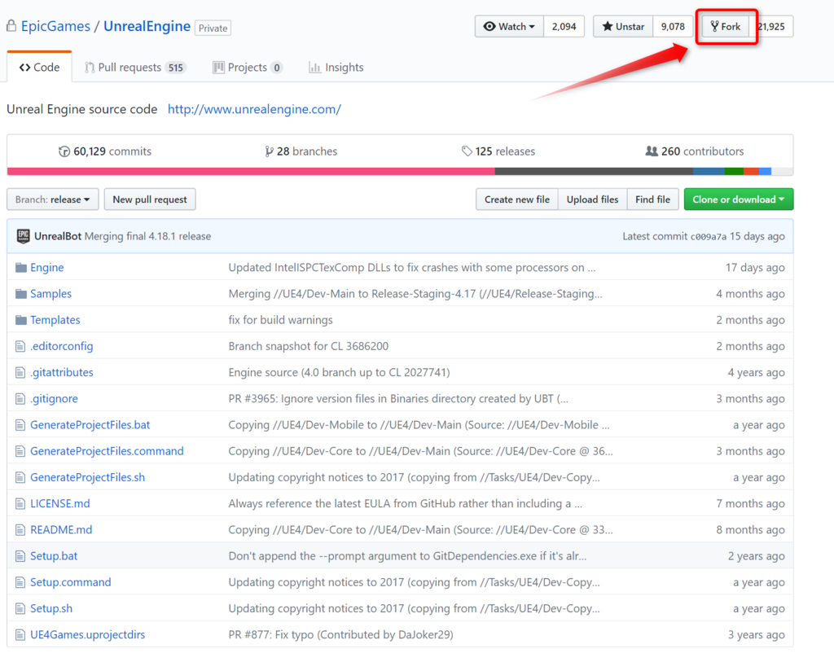834x653 pixels.
Task: Click the pink language bar segment
Action: 251,171
